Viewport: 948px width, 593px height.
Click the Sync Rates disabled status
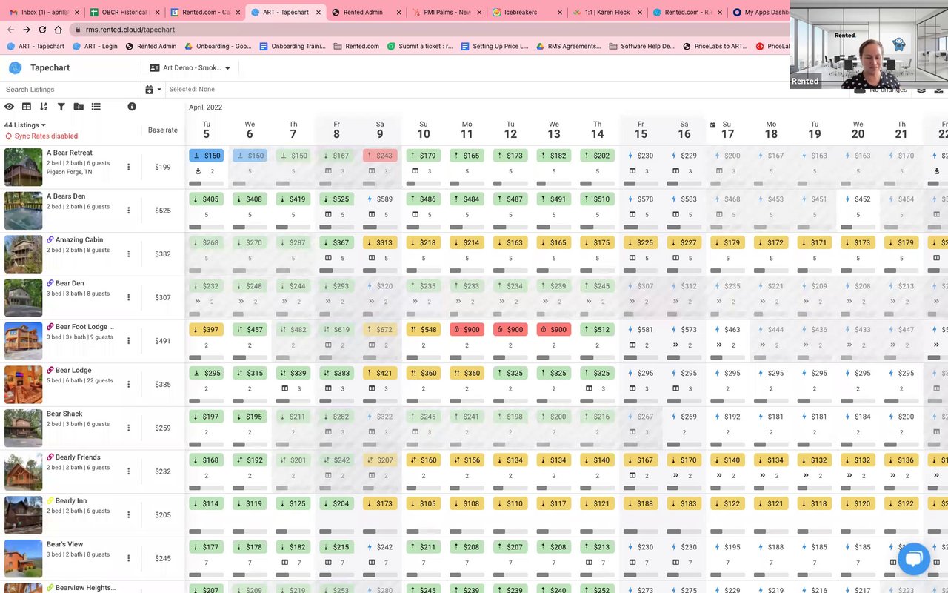41,136
